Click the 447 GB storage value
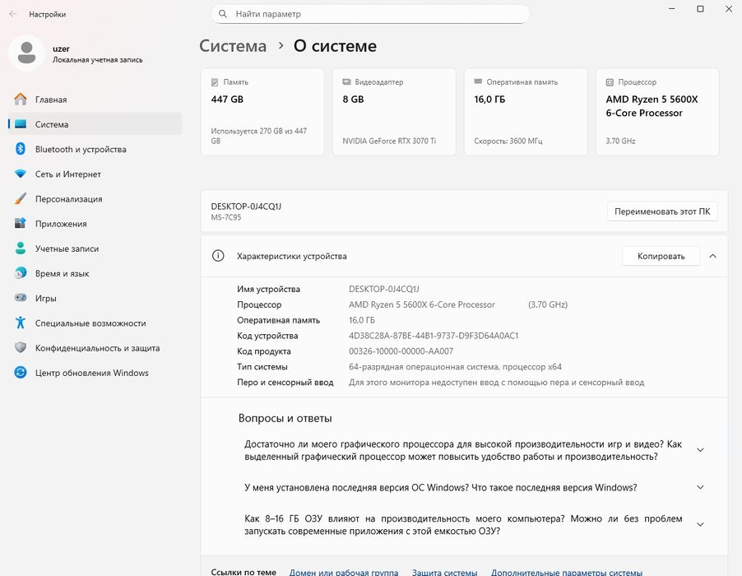The height and width of the screenshot is (576, 742). (x=227, y=99)
